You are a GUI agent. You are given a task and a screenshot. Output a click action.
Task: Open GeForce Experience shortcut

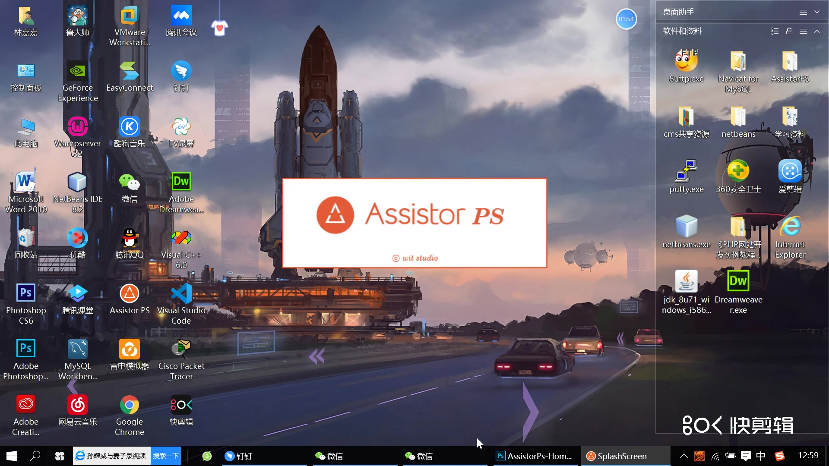click(x=78, y=81)
